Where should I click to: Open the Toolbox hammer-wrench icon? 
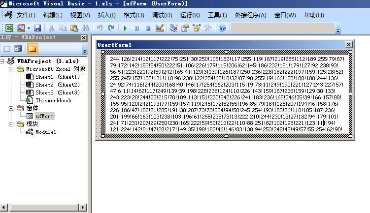tap(207, 29)
